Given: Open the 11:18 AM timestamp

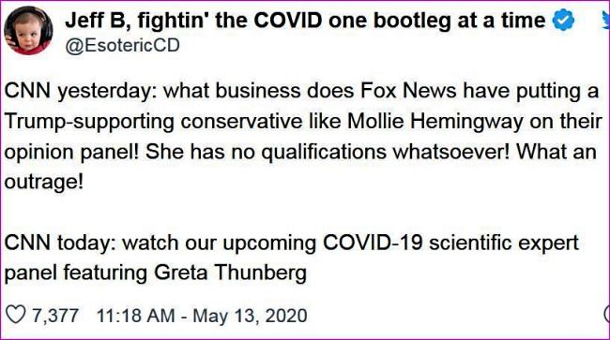Looking at the screenshot, I should [136, 315].
